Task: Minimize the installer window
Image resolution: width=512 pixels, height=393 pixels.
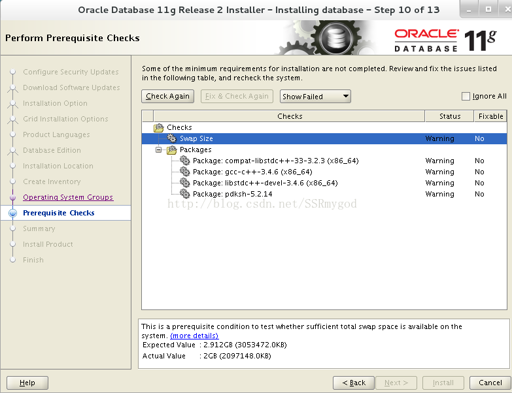Action: tap(469, 10)
